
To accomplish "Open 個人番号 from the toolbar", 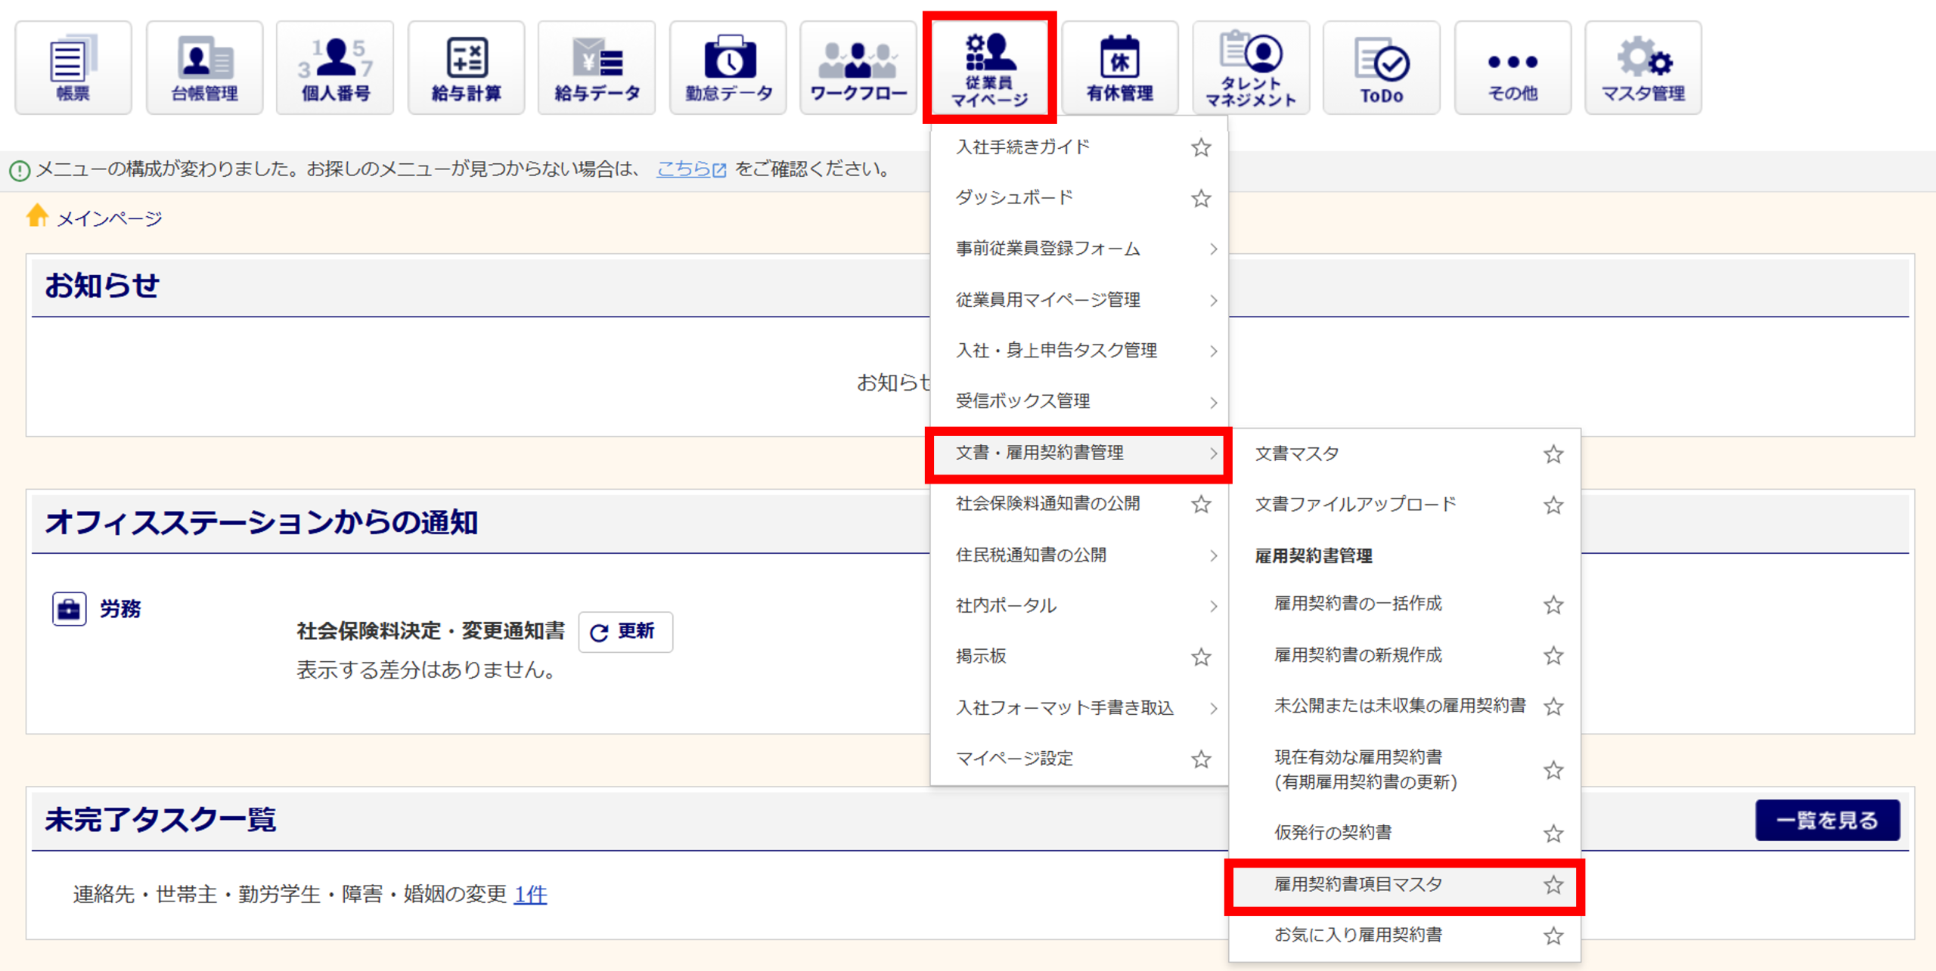I will (x=335, y=68).
